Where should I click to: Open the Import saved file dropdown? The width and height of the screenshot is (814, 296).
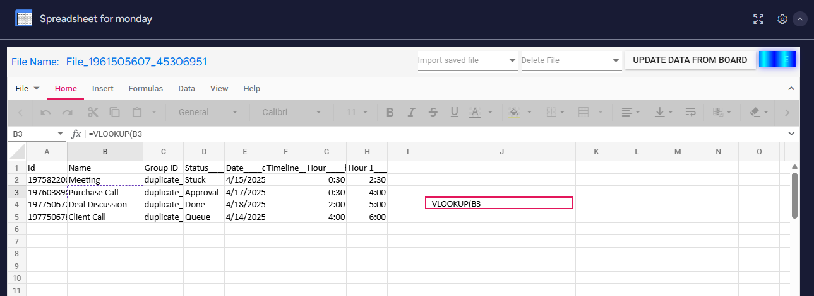(x=468, y=60)
